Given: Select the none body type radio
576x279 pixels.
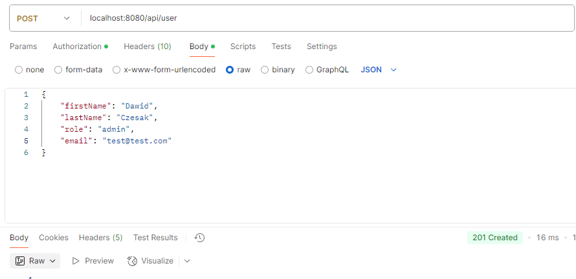Looking at the screenshot, I should [19, 70].
